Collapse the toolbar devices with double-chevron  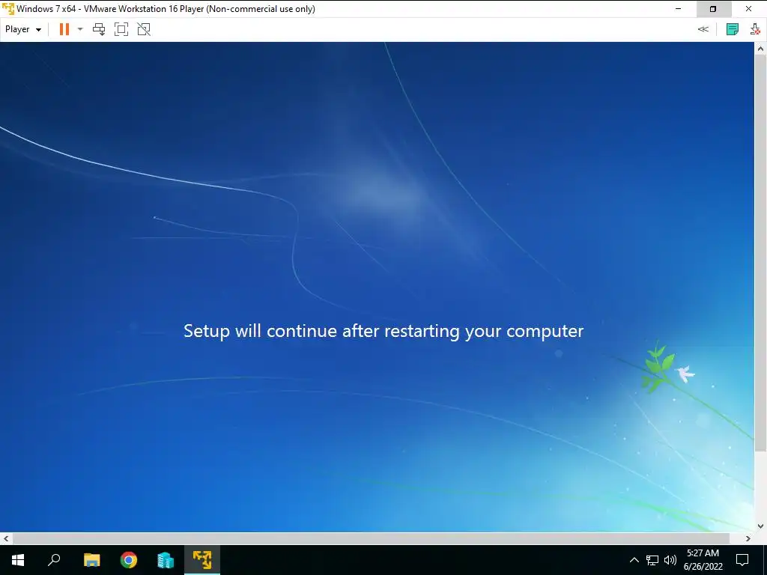tap(703, 29)
